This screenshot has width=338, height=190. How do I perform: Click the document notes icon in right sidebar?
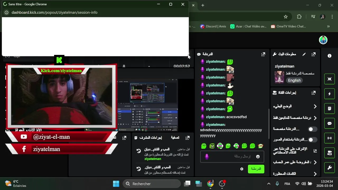tap(330, 108)
